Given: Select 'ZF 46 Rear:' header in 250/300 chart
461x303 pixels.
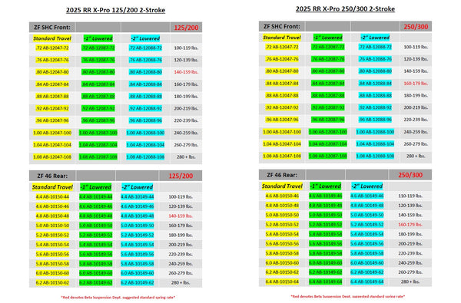Looking at the screenshot, I should pyautogui.click(x=282, y=175).
